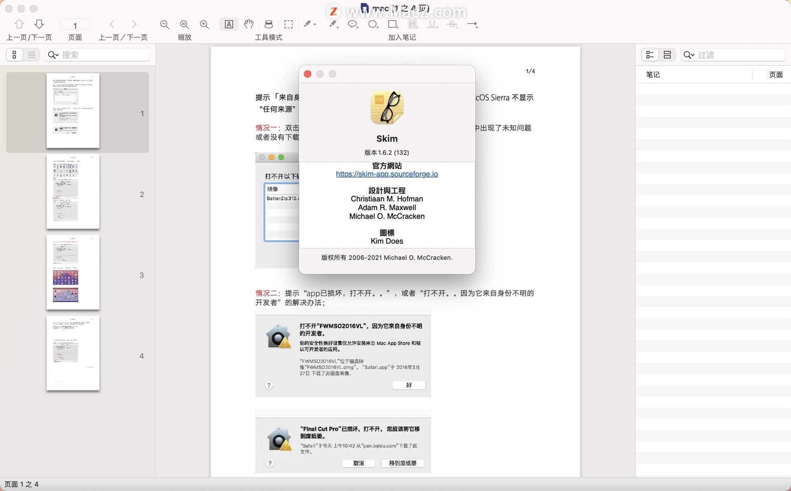791x491 pixels.
Task: Click 移到废纸篓 in the document
Action: [x=403, y=463]
